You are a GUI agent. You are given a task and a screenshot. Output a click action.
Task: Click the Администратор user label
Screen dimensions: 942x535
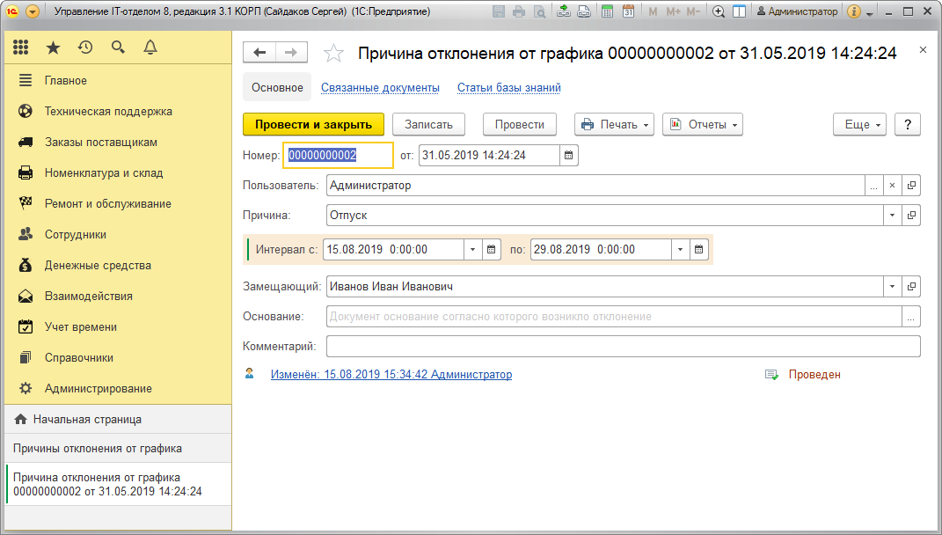[x=797, y=11]
